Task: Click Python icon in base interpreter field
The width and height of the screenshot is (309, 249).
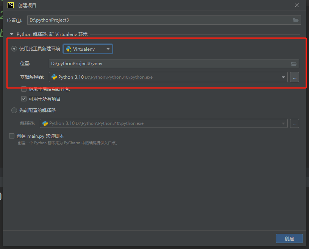Action: pyautogui.click(x=54, y=77)
